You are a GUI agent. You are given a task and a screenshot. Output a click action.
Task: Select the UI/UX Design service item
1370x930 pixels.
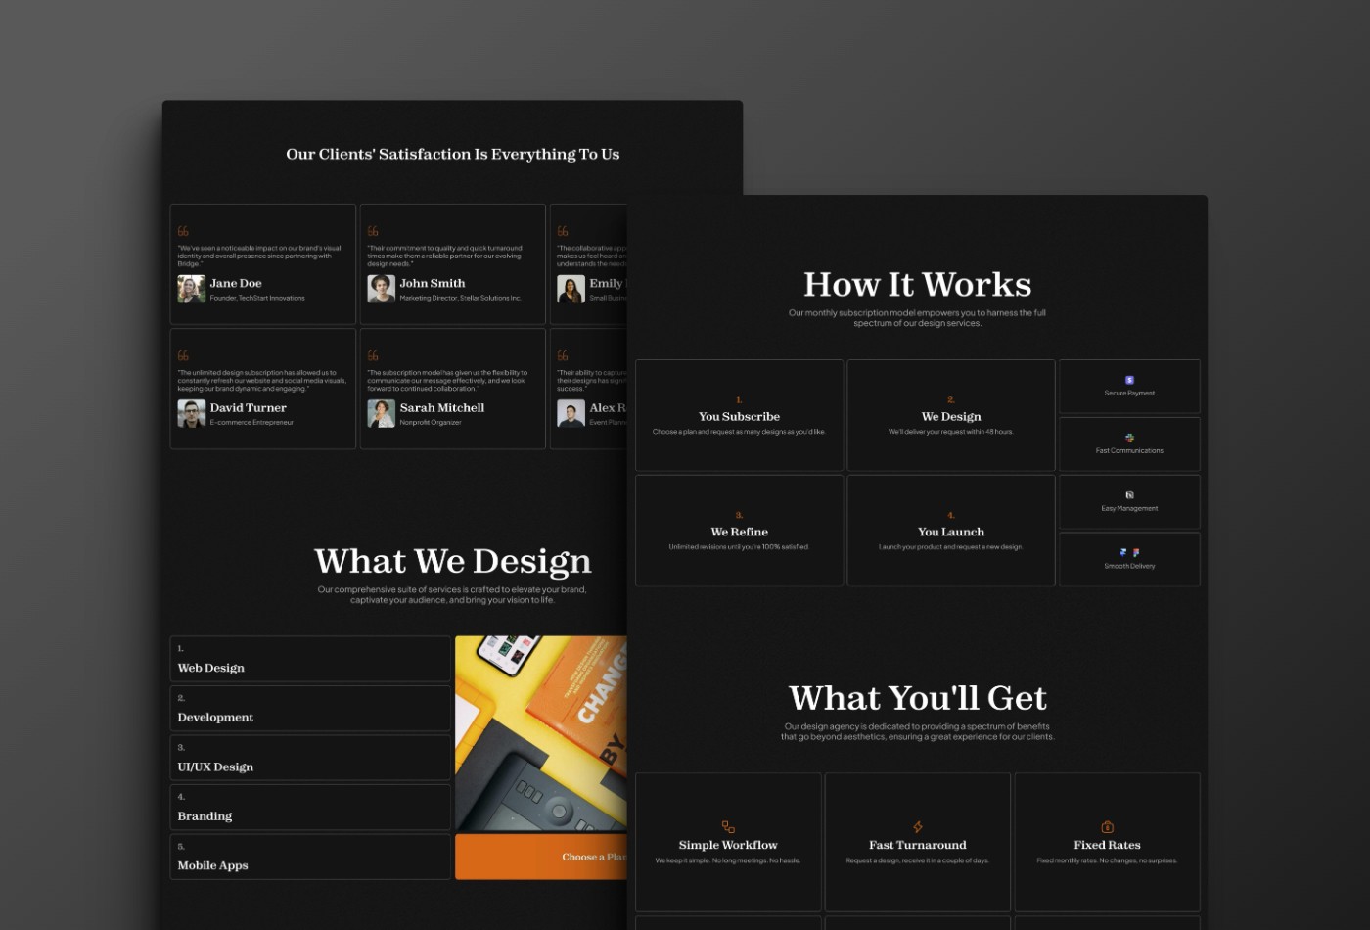point(310,757)
